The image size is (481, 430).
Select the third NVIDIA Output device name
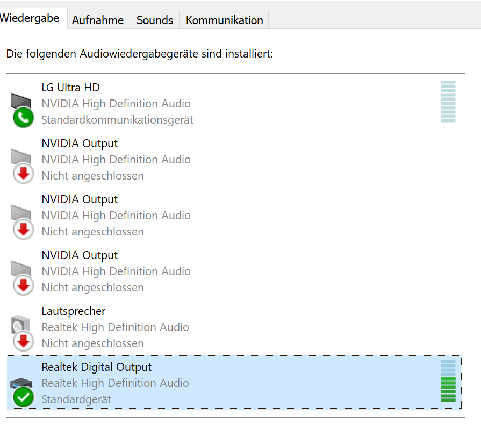[x=80, y=255]
